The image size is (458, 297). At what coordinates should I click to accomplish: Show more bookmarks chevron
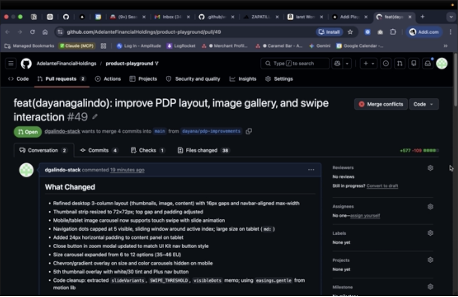click(445, 46)
